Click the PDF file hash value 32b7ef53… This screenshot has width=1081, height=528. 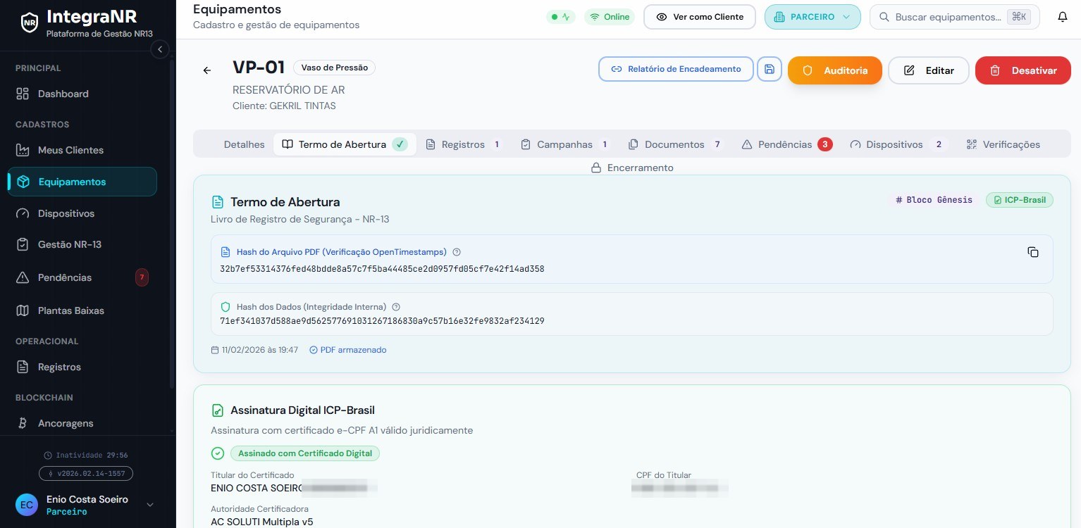[x=382, y=269]
